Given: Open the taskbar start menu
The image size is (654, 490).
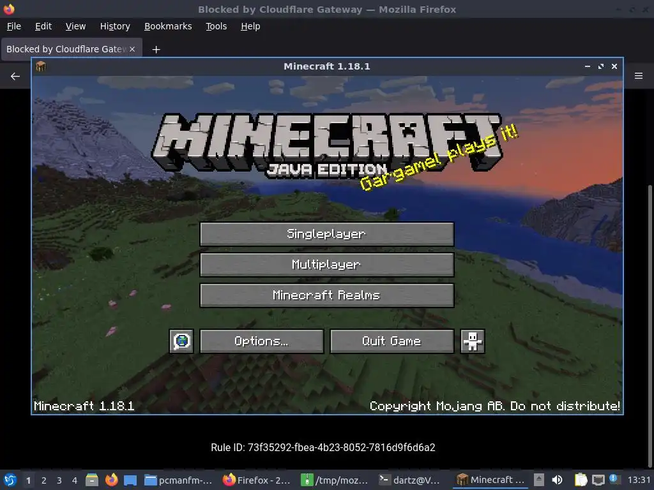Looking at the screenshot, I should [10, 480].
